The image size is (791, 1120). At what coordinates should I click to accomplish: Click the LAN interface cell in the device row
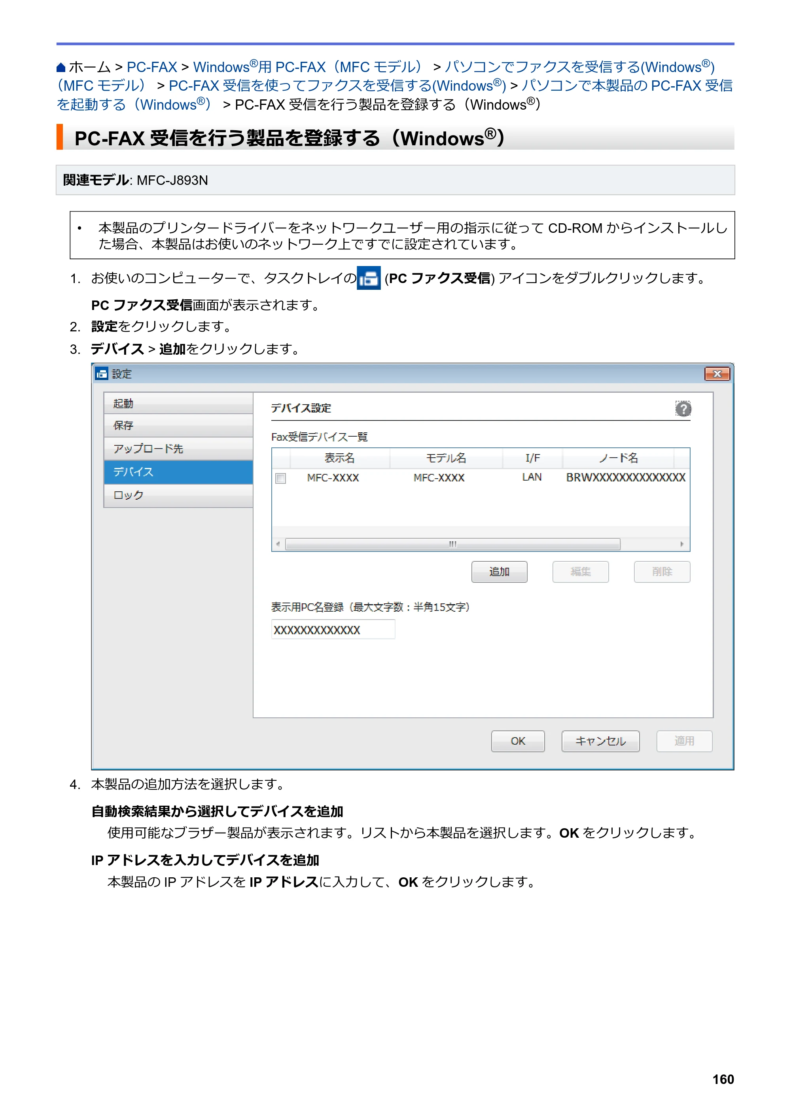532,477
